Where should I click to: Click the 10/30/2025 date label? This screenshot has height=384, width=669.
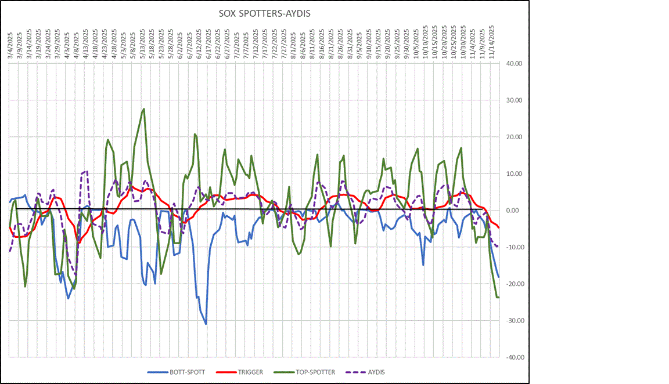tap(463, 42)
